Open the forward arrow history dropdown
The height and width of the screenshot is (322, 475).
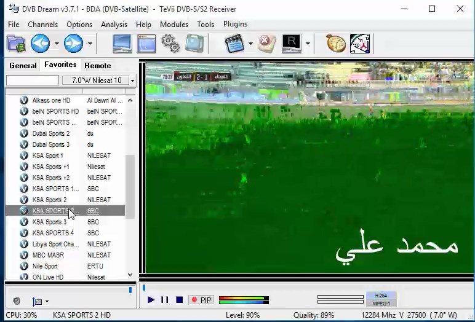click(x=90, y=44)
